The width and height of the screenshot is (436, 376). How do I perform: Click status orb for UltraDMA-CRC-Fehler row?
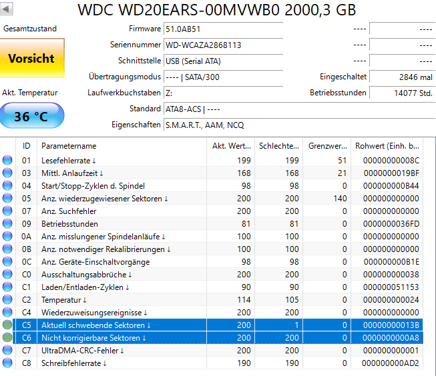[7, 351]
